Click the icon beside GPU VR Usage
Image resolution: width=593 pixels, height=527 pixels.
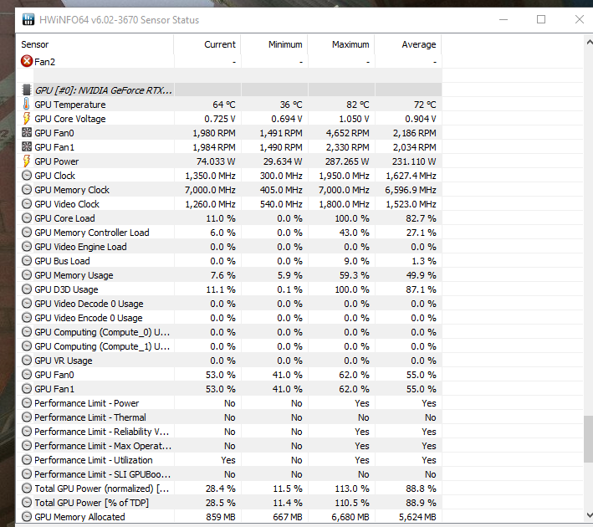pos(27,361)
